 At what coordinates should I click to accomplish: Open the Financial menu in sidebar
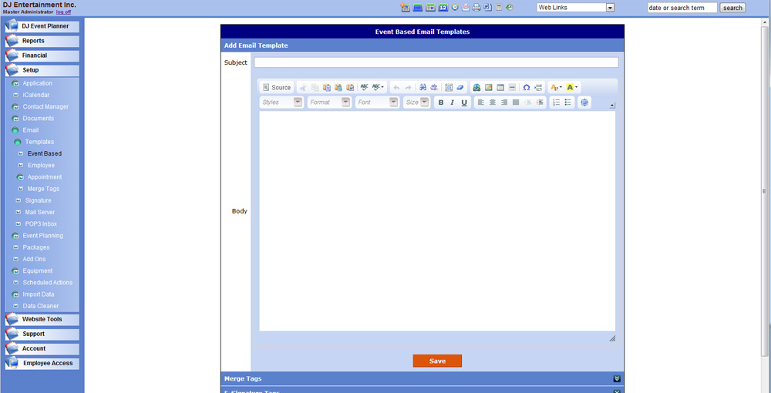coord(42,55)
